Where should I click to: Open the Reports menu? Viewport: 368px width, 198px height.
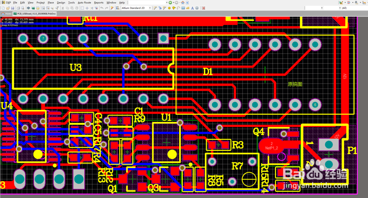[99, 3]
